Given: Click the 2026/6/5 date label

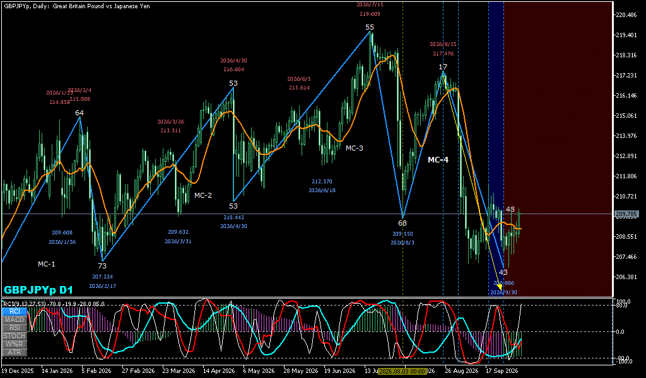Looking at the screenshot, I should (x=299, y=79).
